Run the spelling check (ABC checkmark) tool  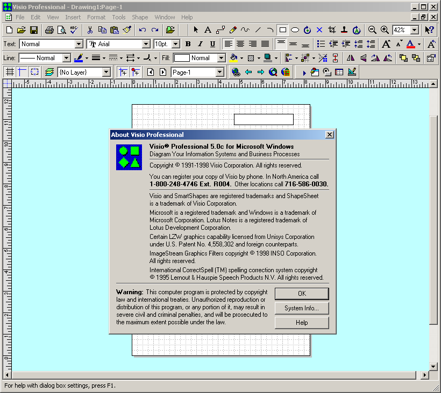(x=74, y=30)
